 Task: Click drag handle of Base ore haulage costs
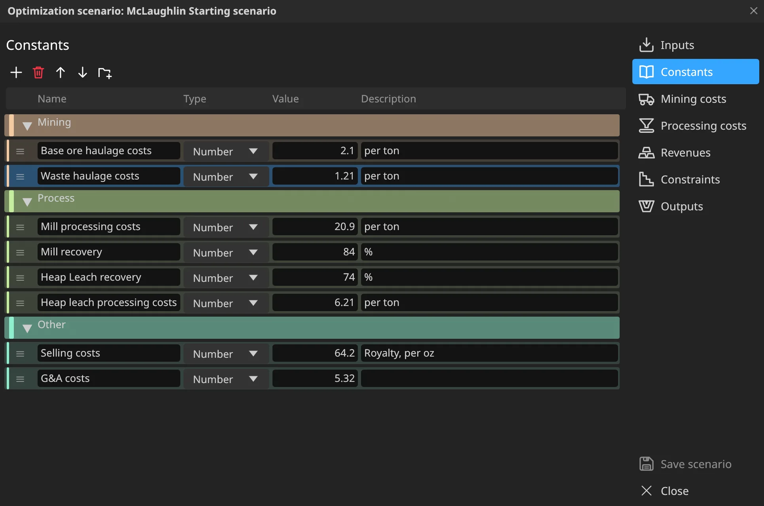(20, 151)
